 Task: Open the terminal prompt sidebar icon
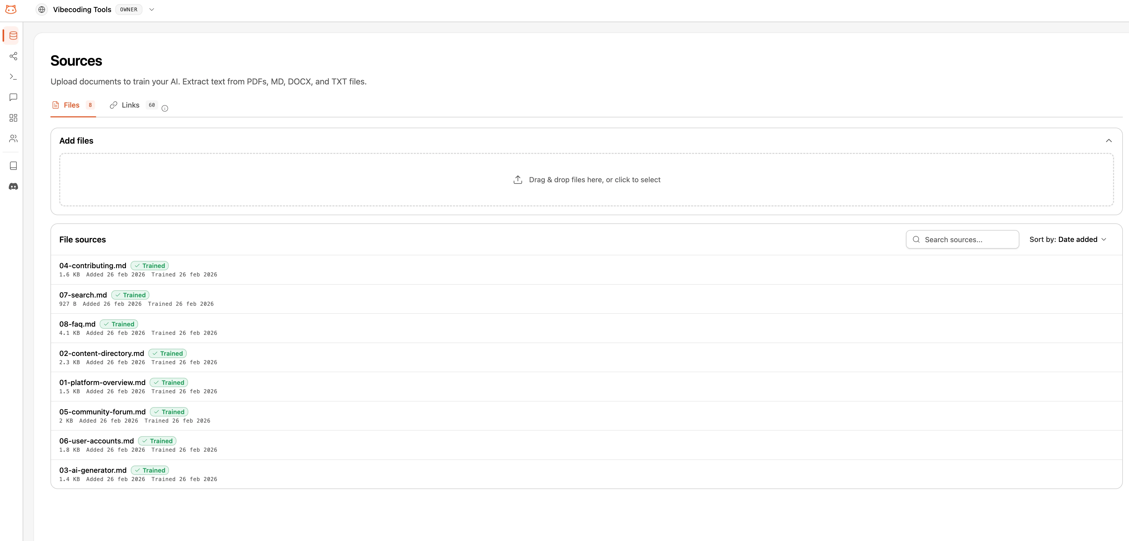point(13,77)
